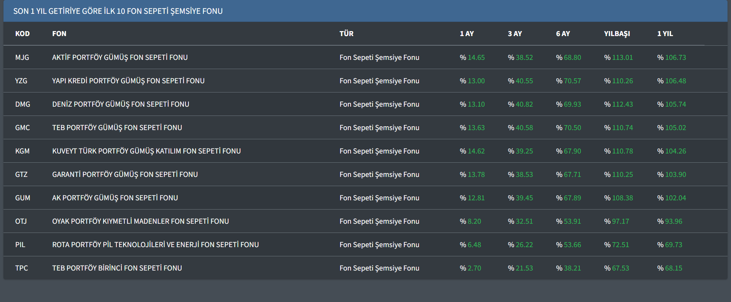Click the YILBAŞI column header
The width and height of the screenshot is (731, 302).
(617, 34)
